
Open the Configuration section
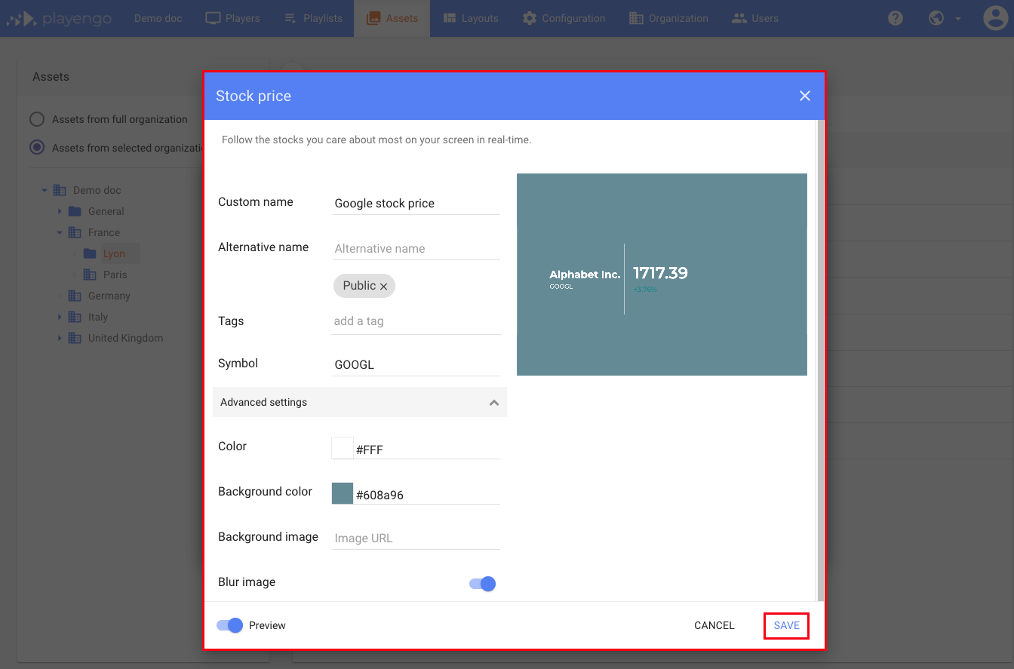point(564,18)
